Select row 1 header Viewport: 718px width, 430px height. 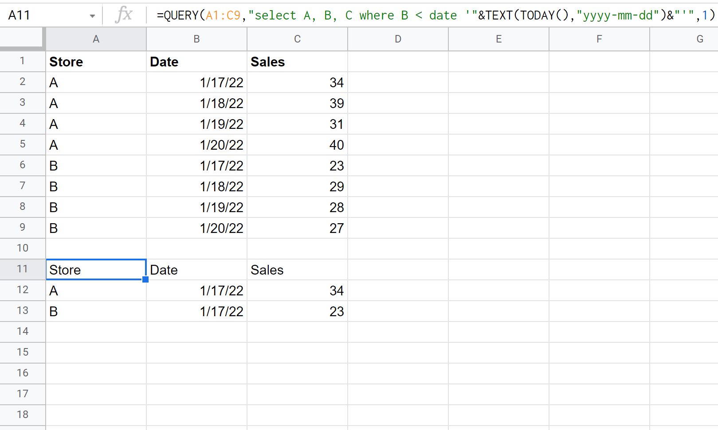pyautogui.click(x=23, y=61)
